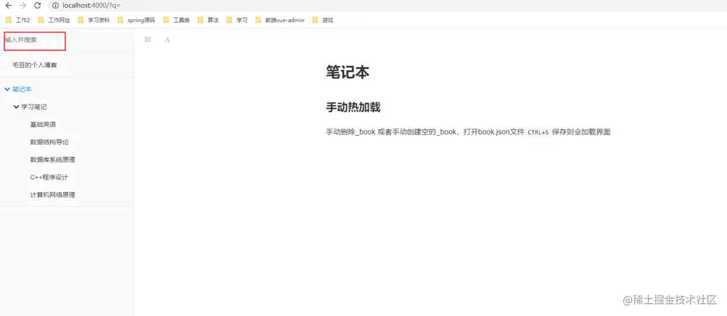Open the 工作2 bookmark folder
Viewport: 727px width, 316px height.
(18, 20)
